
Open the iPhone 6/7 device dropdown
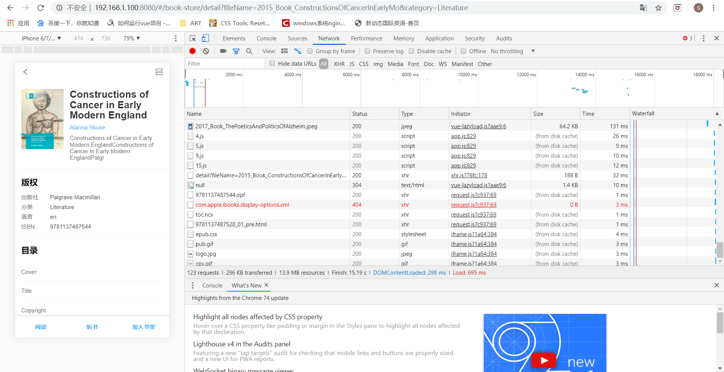tap(41, 38)
